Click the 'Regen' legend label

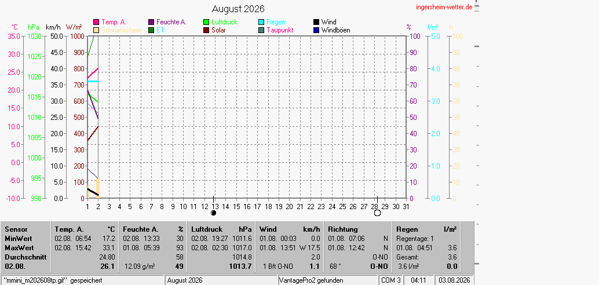[276, 22]
